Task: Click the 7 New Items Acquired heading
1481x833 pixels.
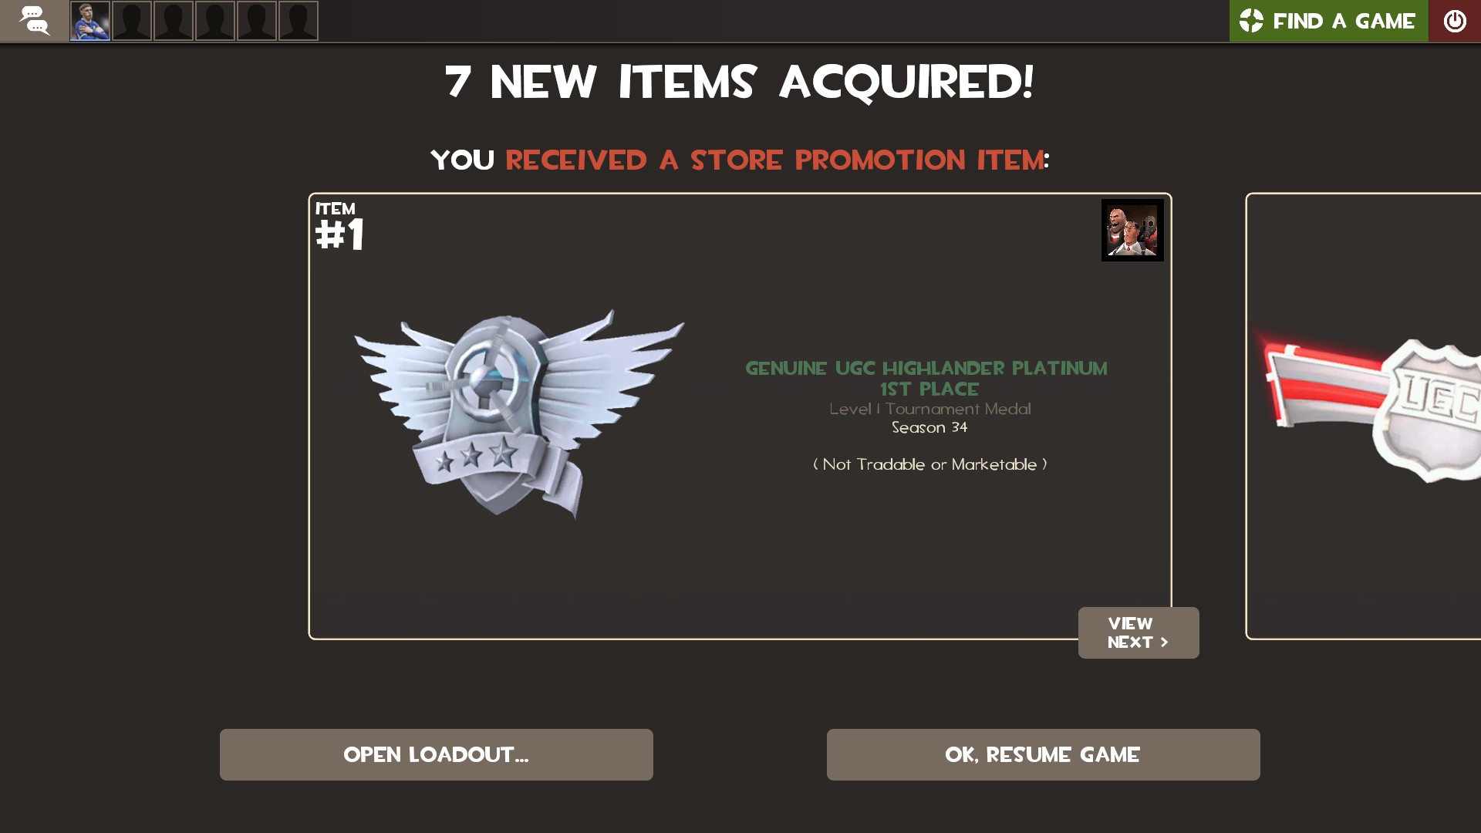Action: 739,82
